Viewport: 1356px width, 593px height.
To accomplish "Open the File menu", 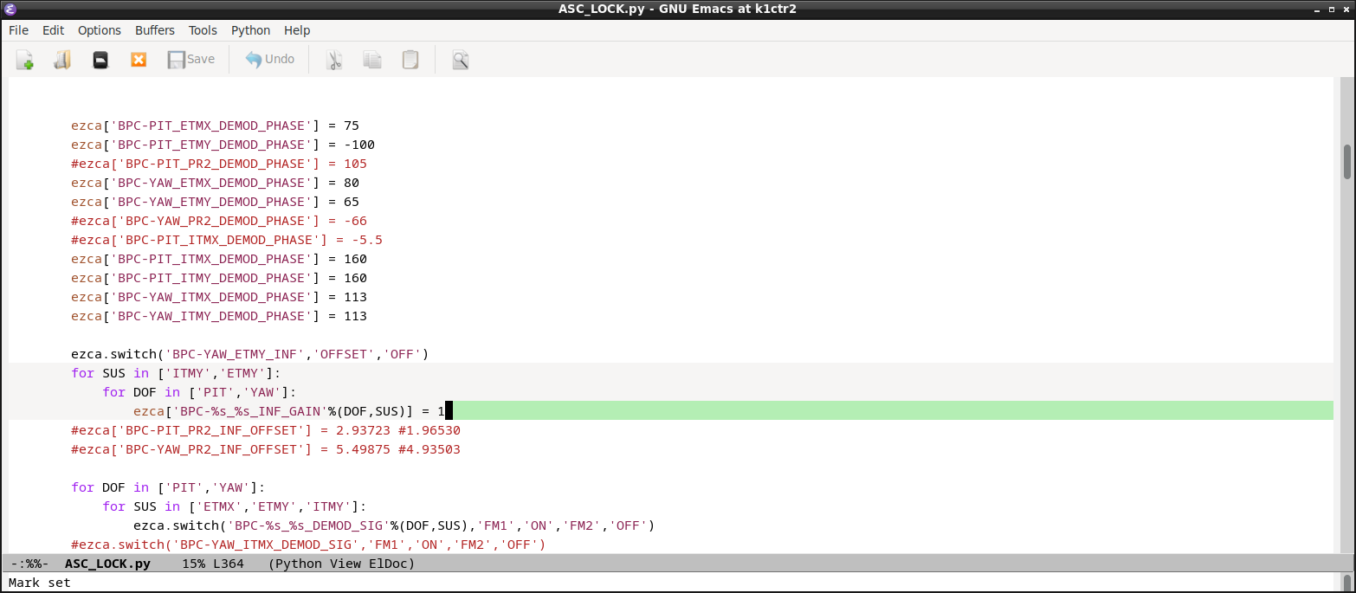I will (18, 30).
